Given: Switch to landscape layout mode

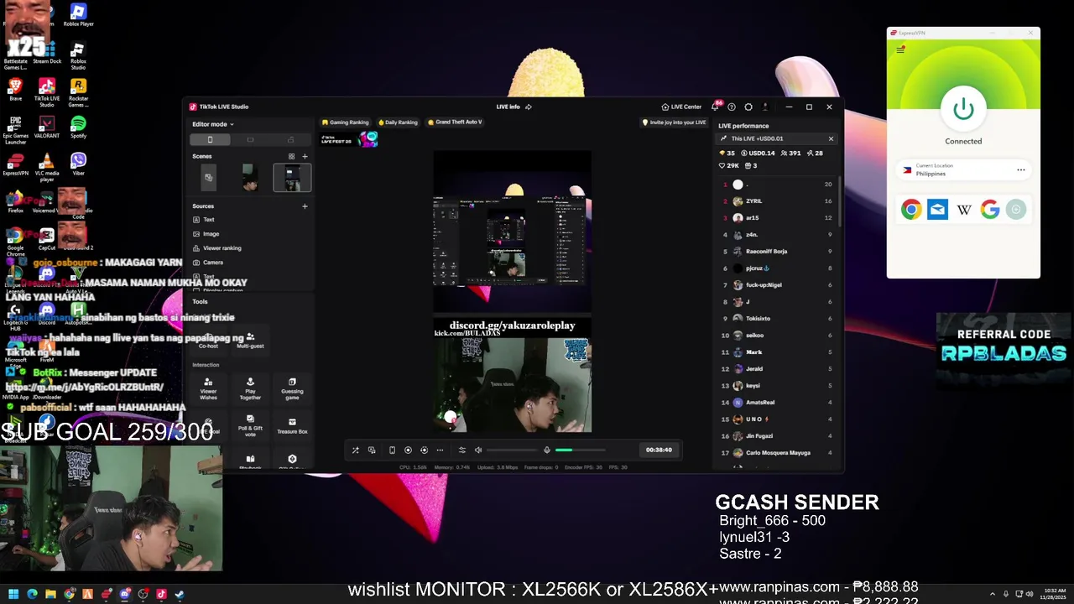Looking at the screenshot, I should click(x=250, y=139).
